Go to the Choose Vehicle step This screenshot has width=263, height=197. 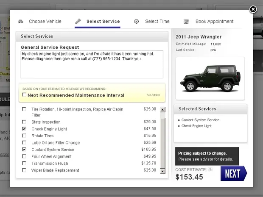pyautogui.click(x=45, y=22)
